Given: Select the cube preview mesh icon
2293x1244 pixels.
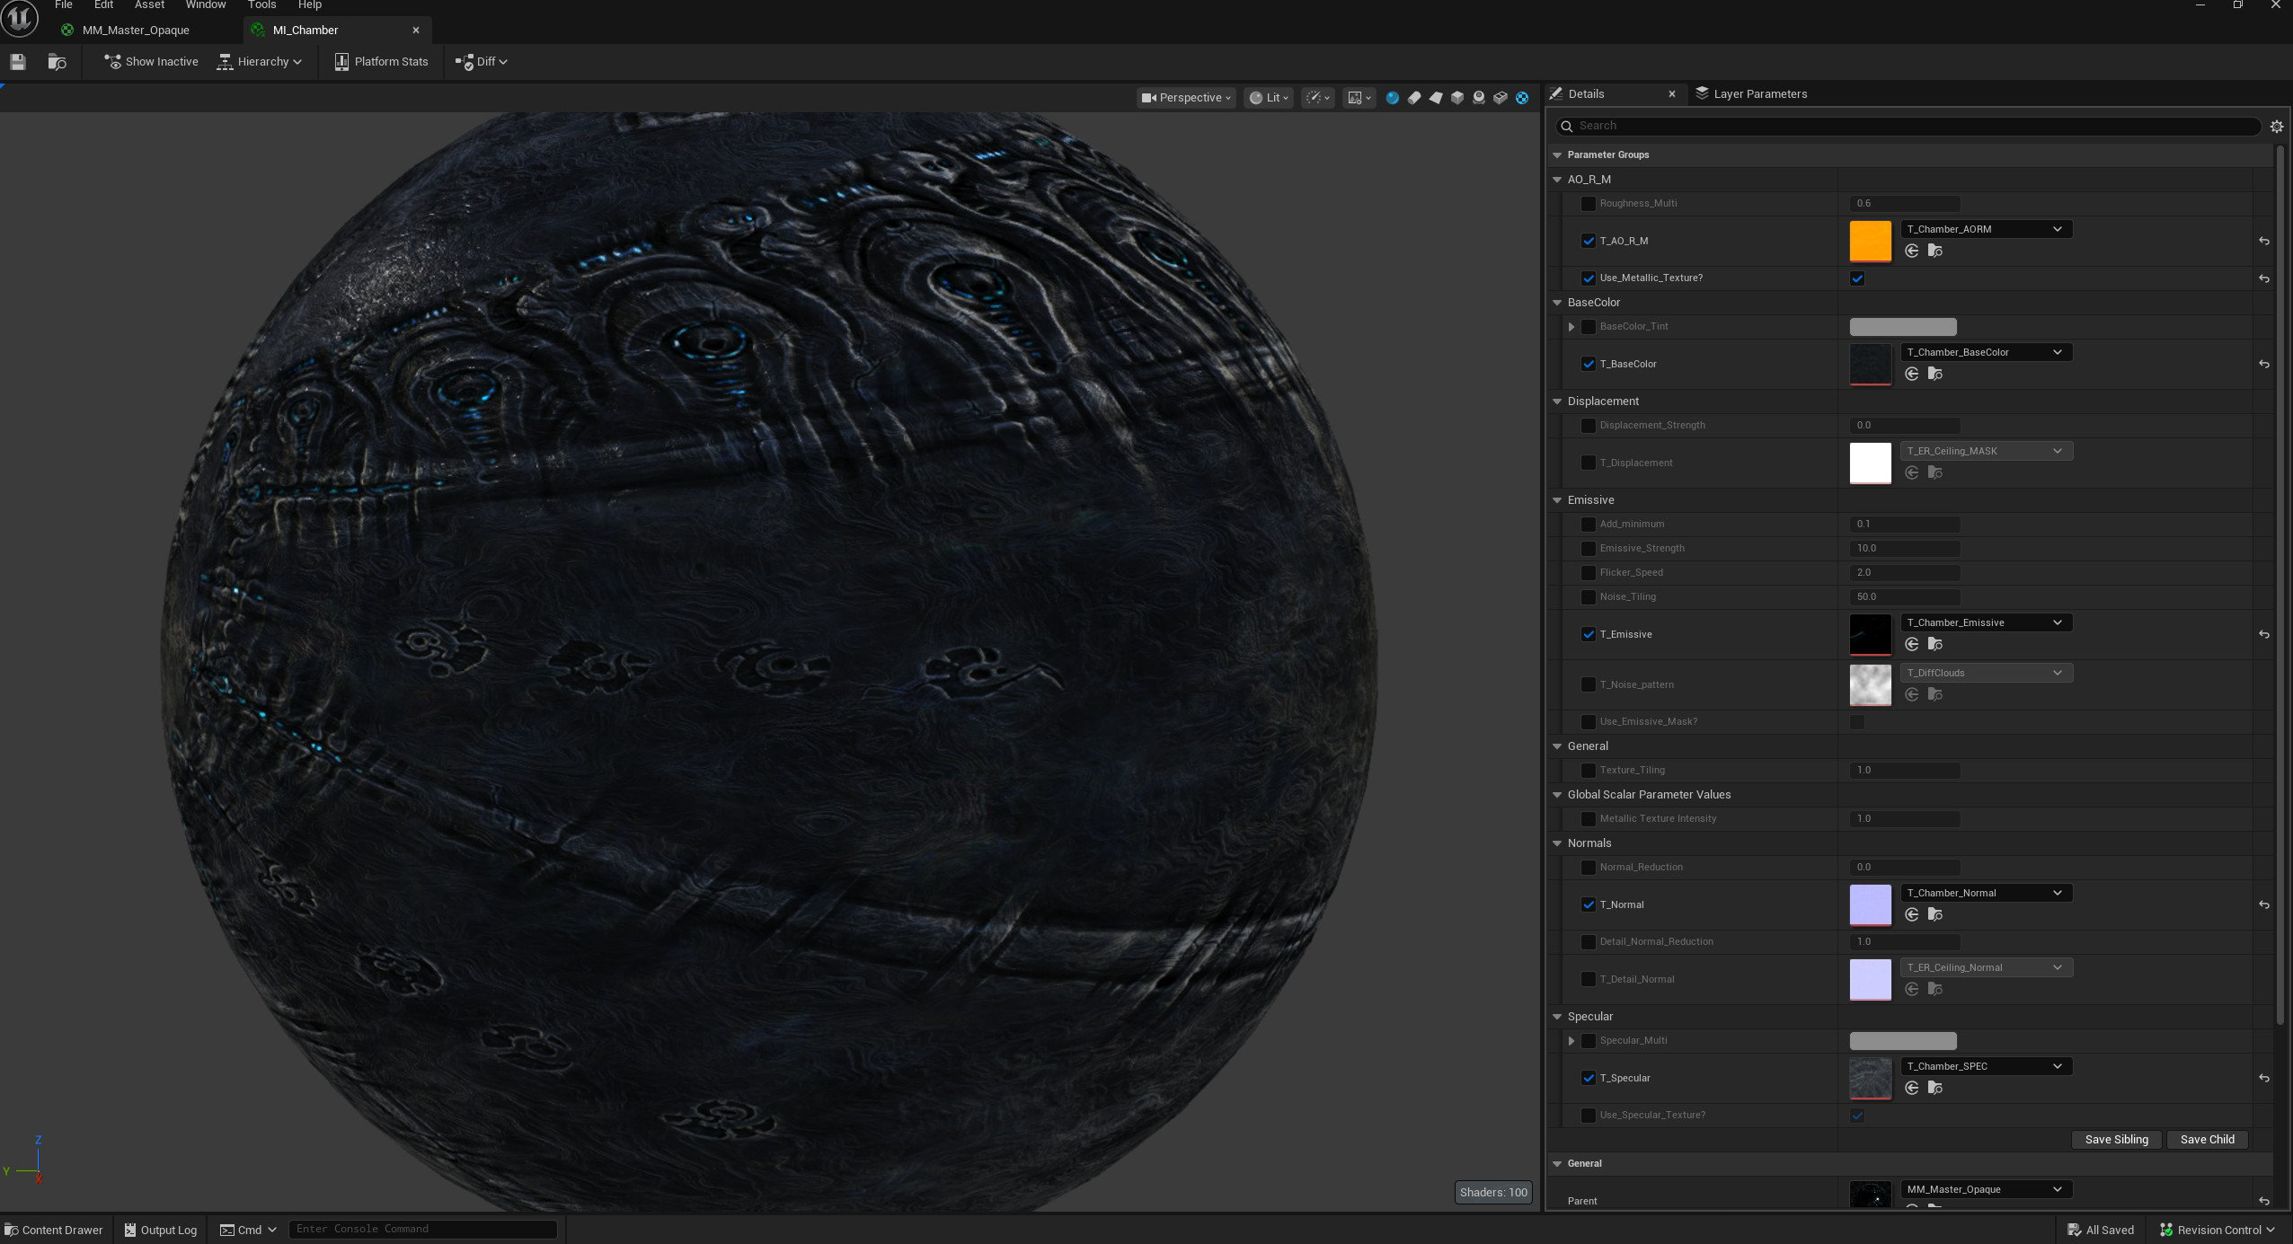Looking at the screenshot, I should [1457, 98].
